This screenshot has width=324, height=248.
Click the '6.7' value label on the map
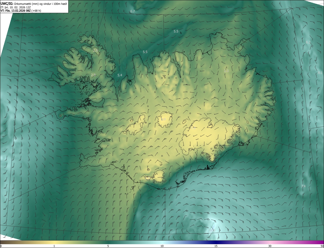132,11
